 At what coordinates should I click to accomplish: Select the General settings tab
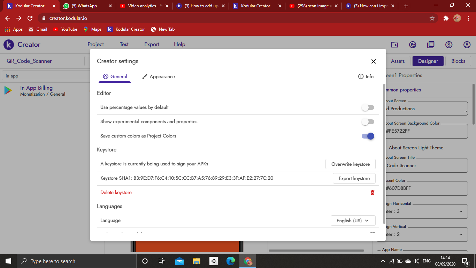(x=115, y=76)
